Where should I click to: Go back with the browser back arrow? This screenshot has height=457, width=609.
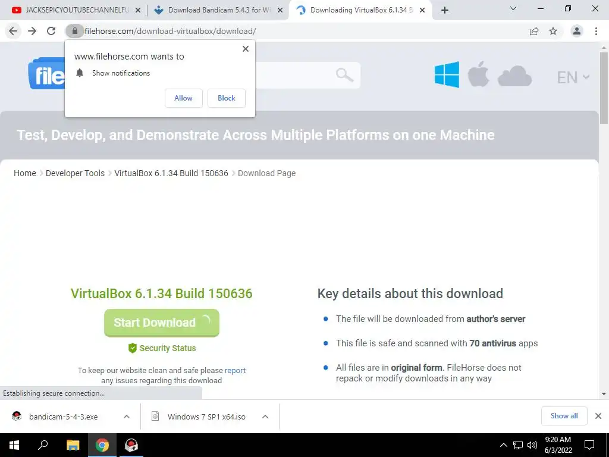point(13,31)
